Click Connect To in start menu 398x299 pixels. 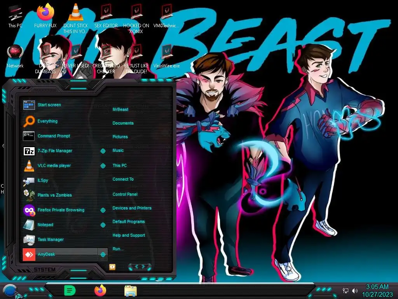tap(123, 179)
